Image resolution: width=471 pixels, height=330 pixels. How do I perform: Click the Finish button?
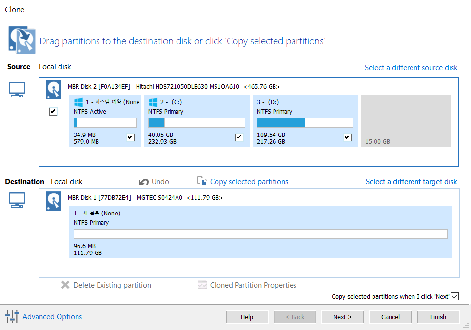438,317
